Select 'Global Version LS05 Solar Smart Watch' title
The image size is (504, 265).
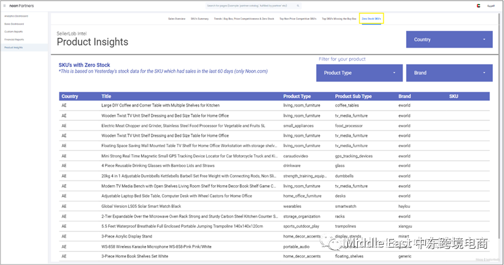(x=141, y=206)
